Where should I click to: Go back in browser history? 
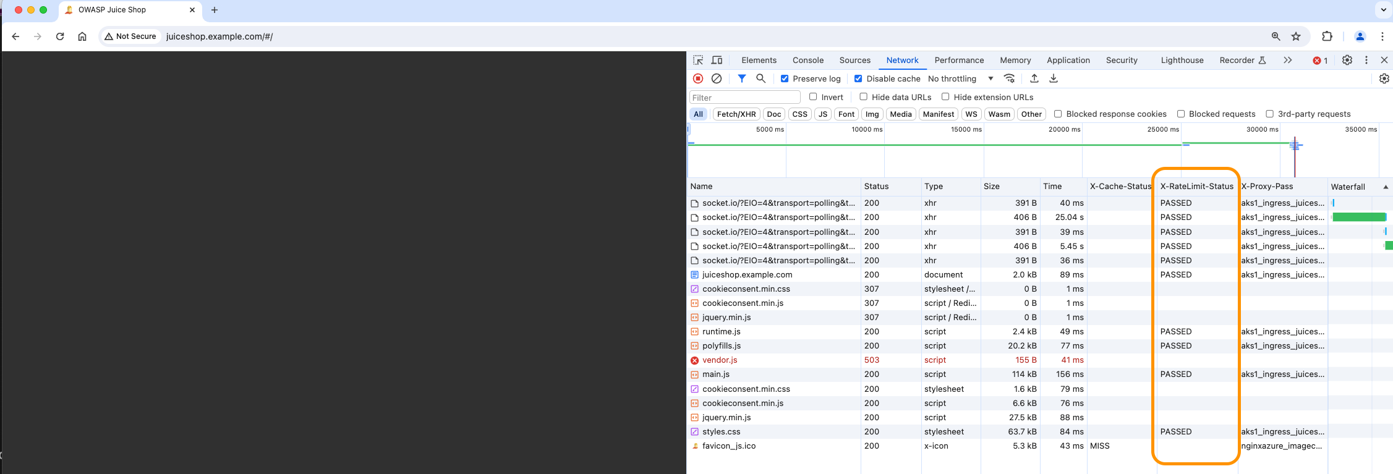pos(16,36)
